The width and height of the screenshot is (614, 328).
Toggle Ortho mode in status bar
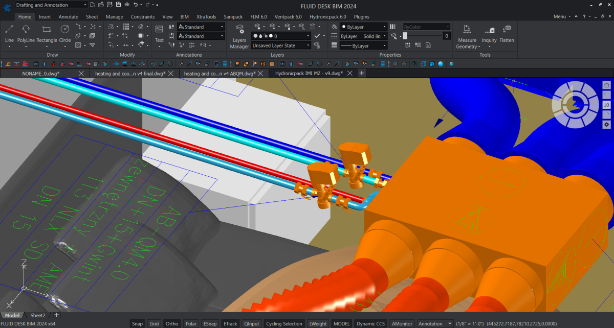172,323
